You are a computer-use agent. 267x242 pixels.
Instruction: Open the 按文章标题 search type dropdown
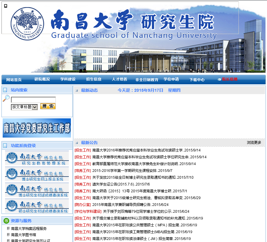click(x=24, y=107)
